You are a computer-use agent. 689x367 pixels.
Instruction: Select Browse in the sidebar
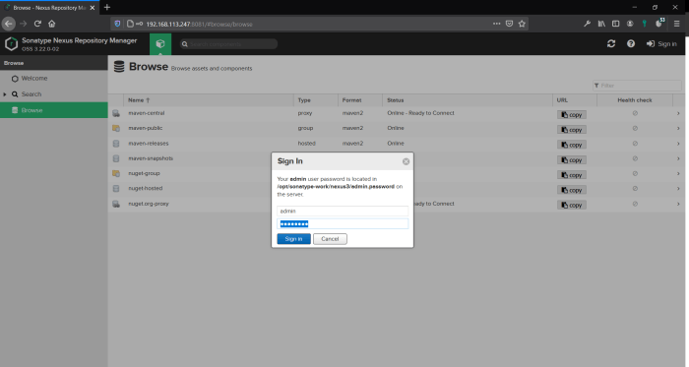pos(53,110)
